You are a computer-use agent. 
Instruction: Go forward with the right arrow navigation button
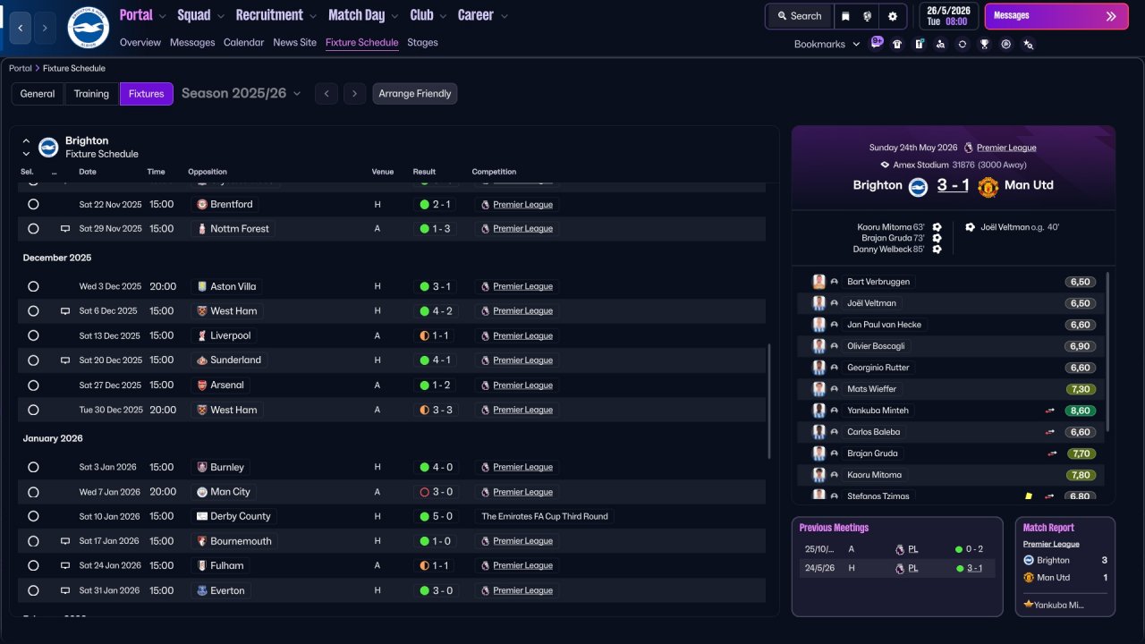pyautogui.click(x=45, y=29)
